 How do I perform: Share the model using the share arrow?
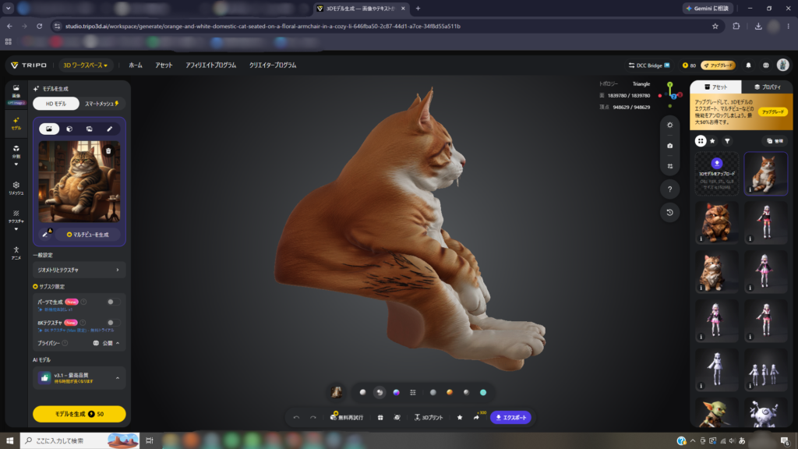click(x=476, y=418)
